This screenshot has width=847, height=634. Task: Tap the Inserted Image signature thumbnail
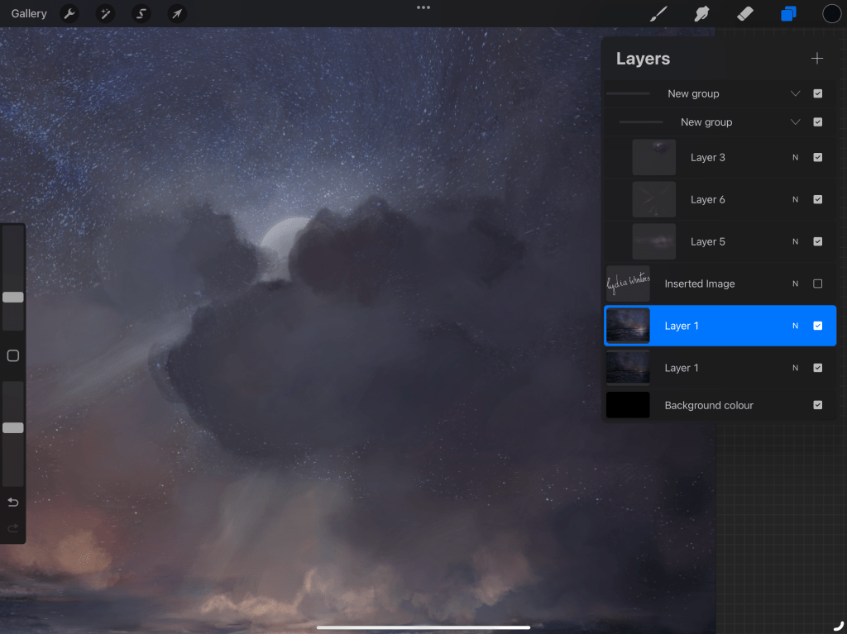pos(628,284)
